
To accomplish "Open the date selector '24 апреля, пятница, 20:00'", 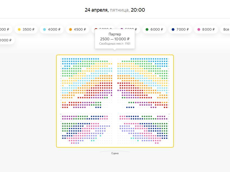I will [115, 10].
